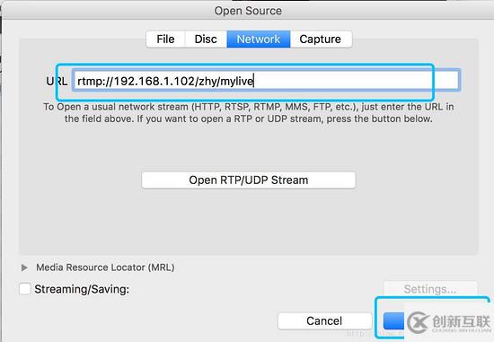494x342 pixels.
Task: Click the Open Source title bar
Action: tap(248, 11)
